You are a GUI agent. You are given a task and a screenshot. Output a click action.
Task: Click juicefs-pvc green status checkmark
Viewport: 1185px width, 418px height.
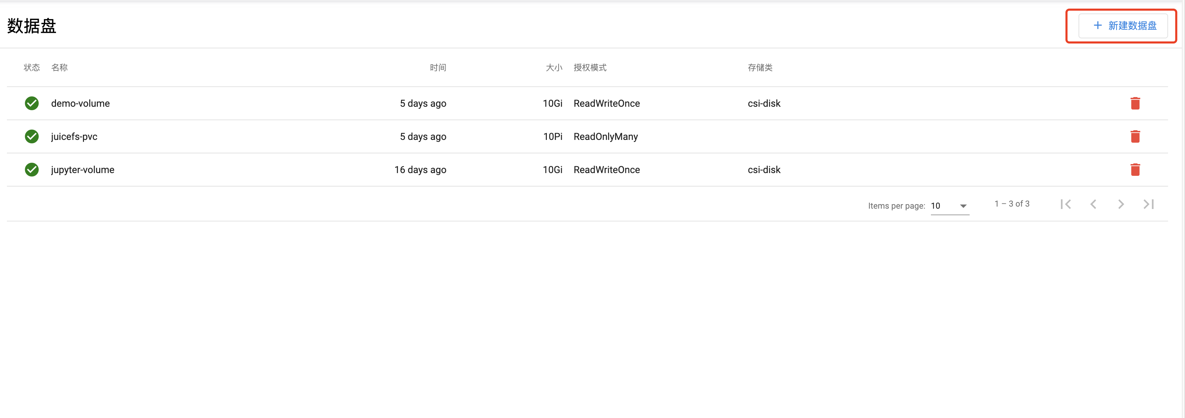(32, 136)
